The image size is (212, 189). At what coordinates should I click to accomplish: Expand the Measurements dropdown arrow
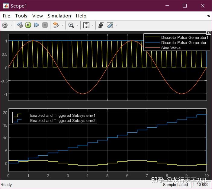[116, 25]
